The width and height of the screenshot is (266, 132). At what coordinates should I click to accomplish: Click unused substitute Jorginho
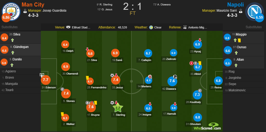click(x=244, y=78)
